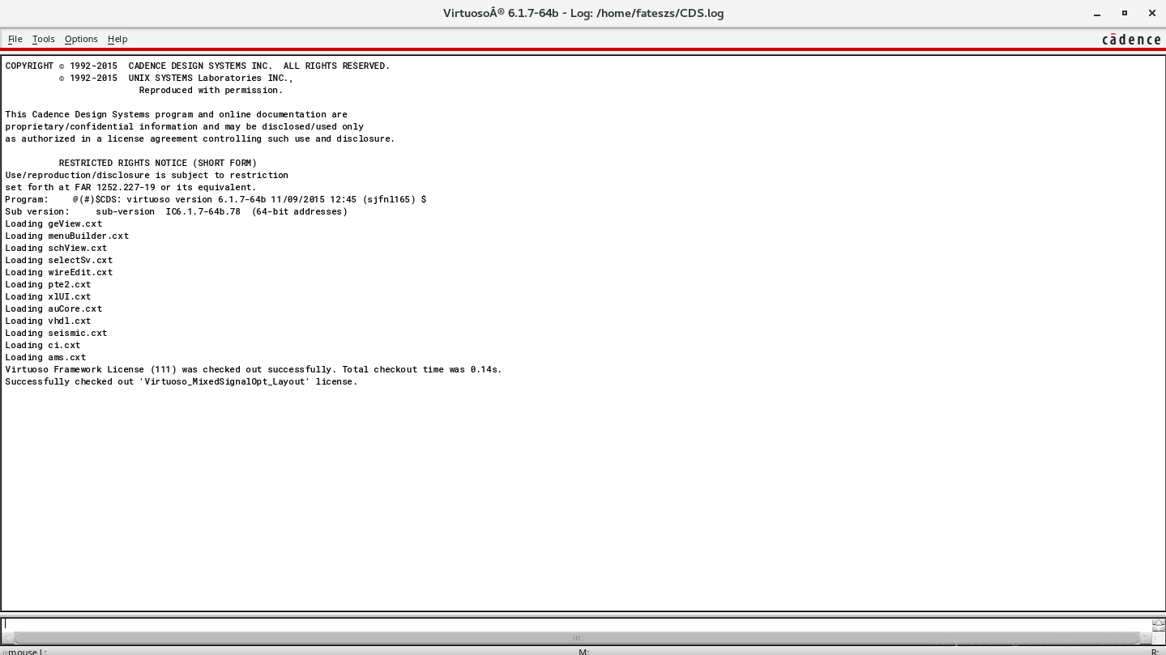Maximize the Virtuoso log window

coord(1124,13)
